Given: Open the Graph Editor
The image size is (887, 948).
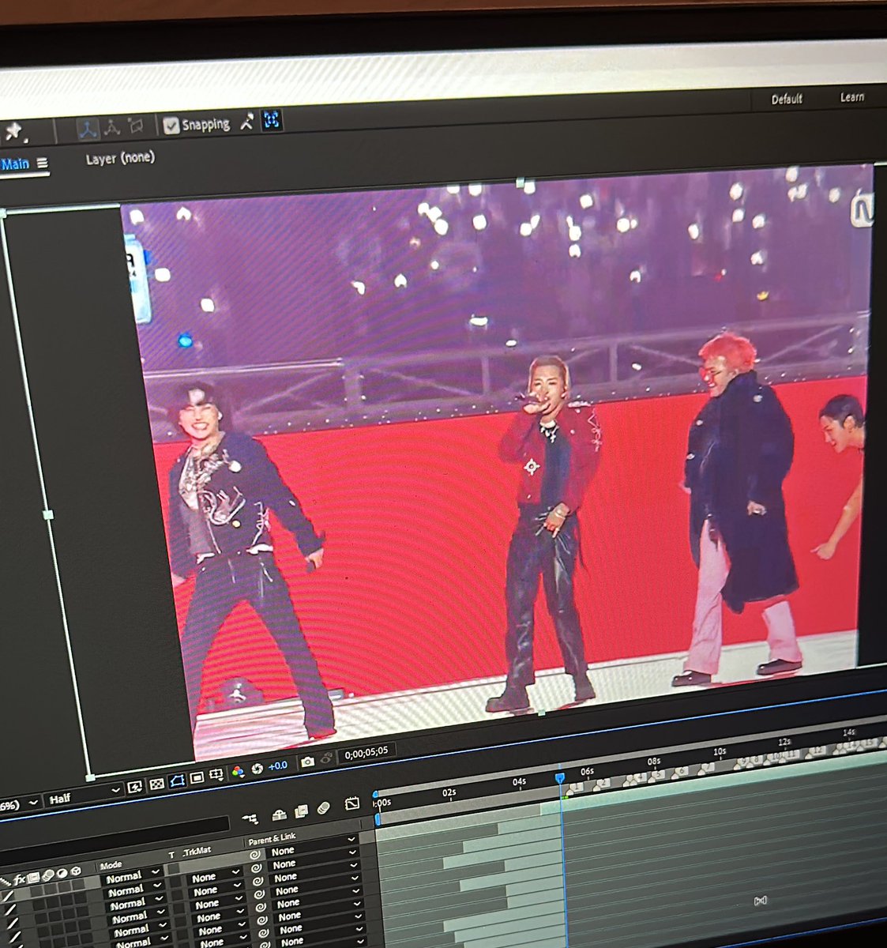Looking at the screenshot, I should (x=351, y=803).
